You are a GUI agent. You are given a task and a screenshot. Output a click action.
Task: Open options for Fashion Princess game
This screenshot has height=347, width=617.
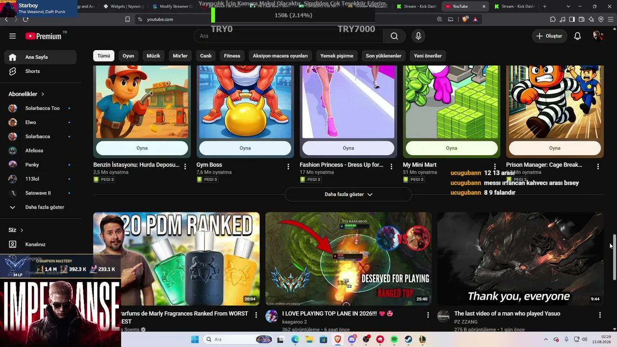[391, 166]
